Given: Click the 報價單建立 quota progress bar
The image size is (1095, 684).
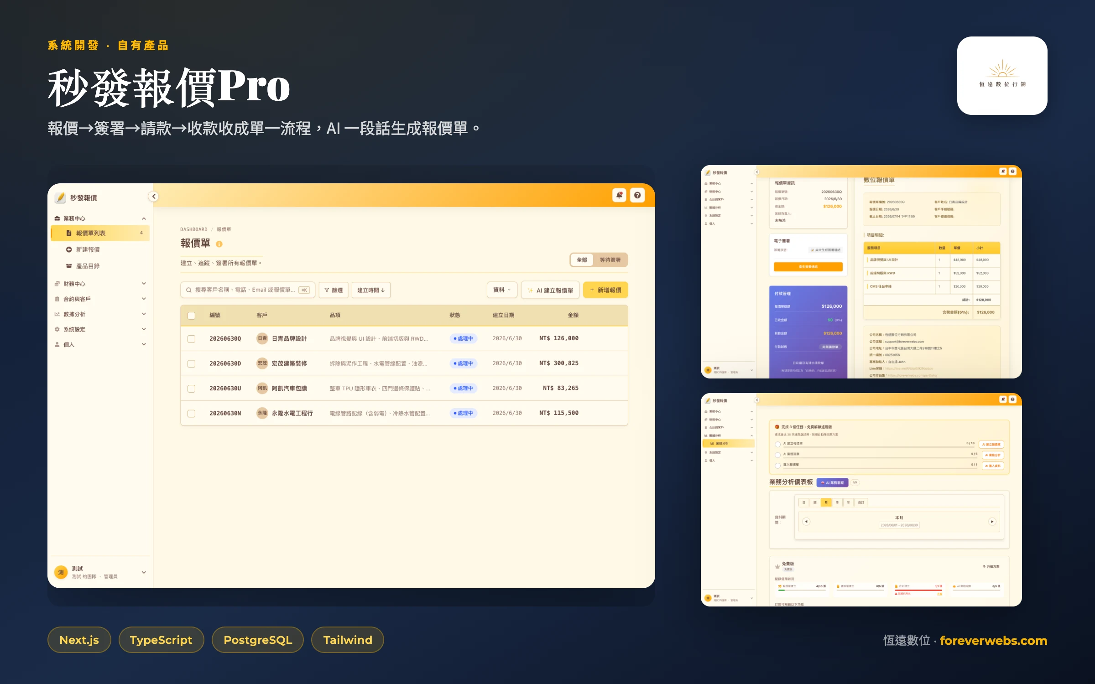Looking at the screenshot, I should [802, 590].
